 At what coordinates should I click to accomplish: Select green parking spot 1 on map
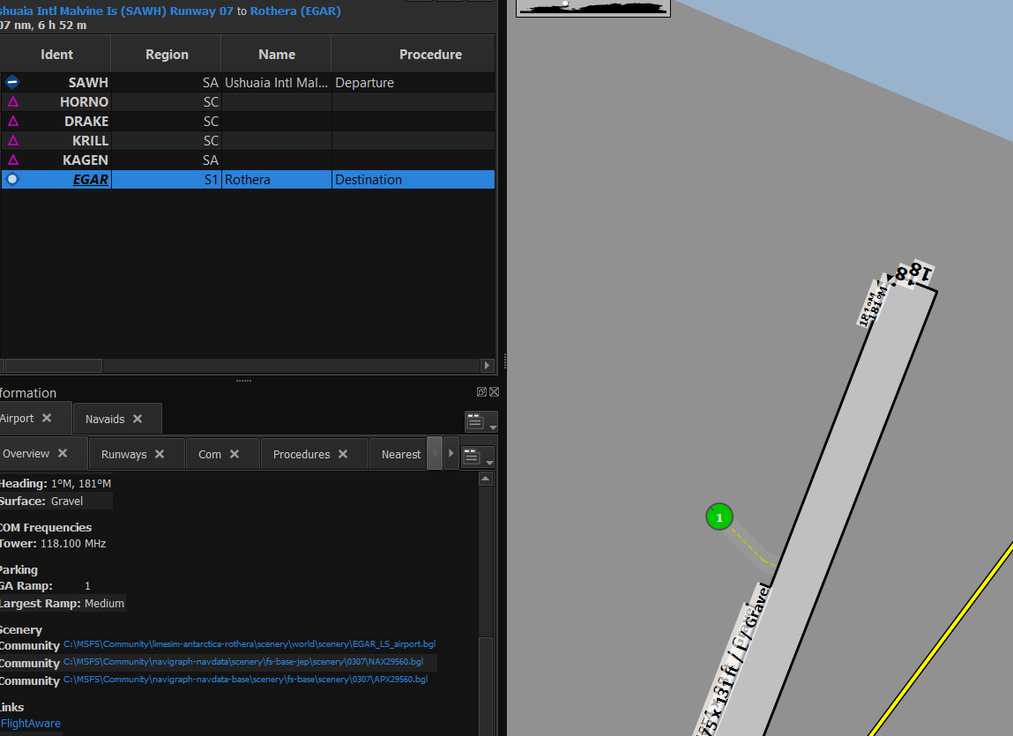click(x=719, y=517)
